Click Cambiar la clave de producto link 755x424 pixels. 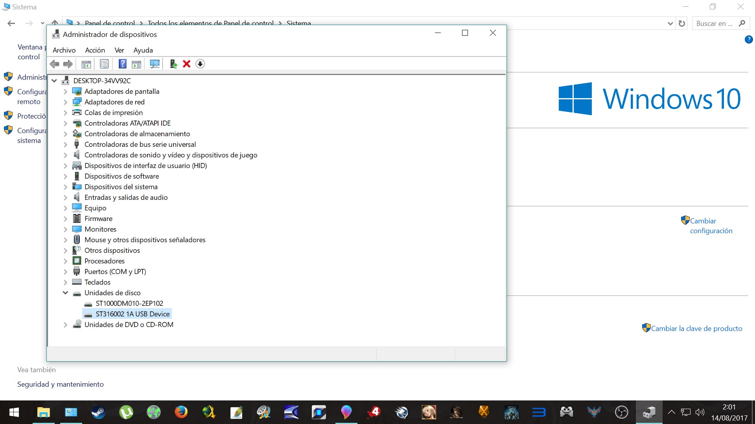click(x=696, y=329)
